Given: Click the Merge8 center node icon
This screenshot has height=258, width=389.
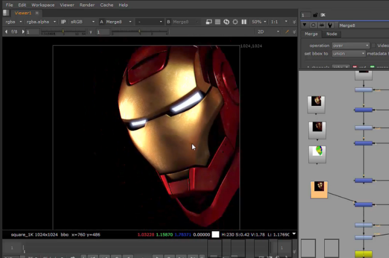Looking at the screenshot, I should [x=313, y=25].
